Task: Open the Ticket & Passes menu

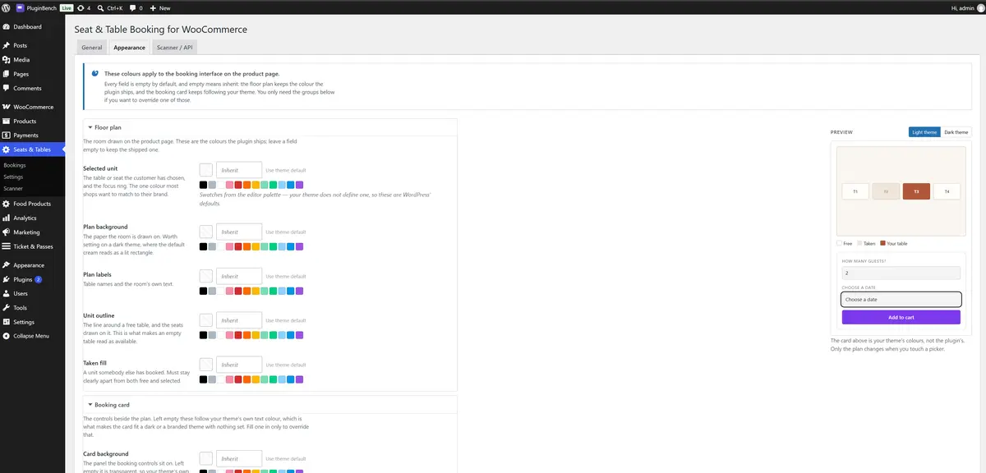Action: tap(33, 246)
